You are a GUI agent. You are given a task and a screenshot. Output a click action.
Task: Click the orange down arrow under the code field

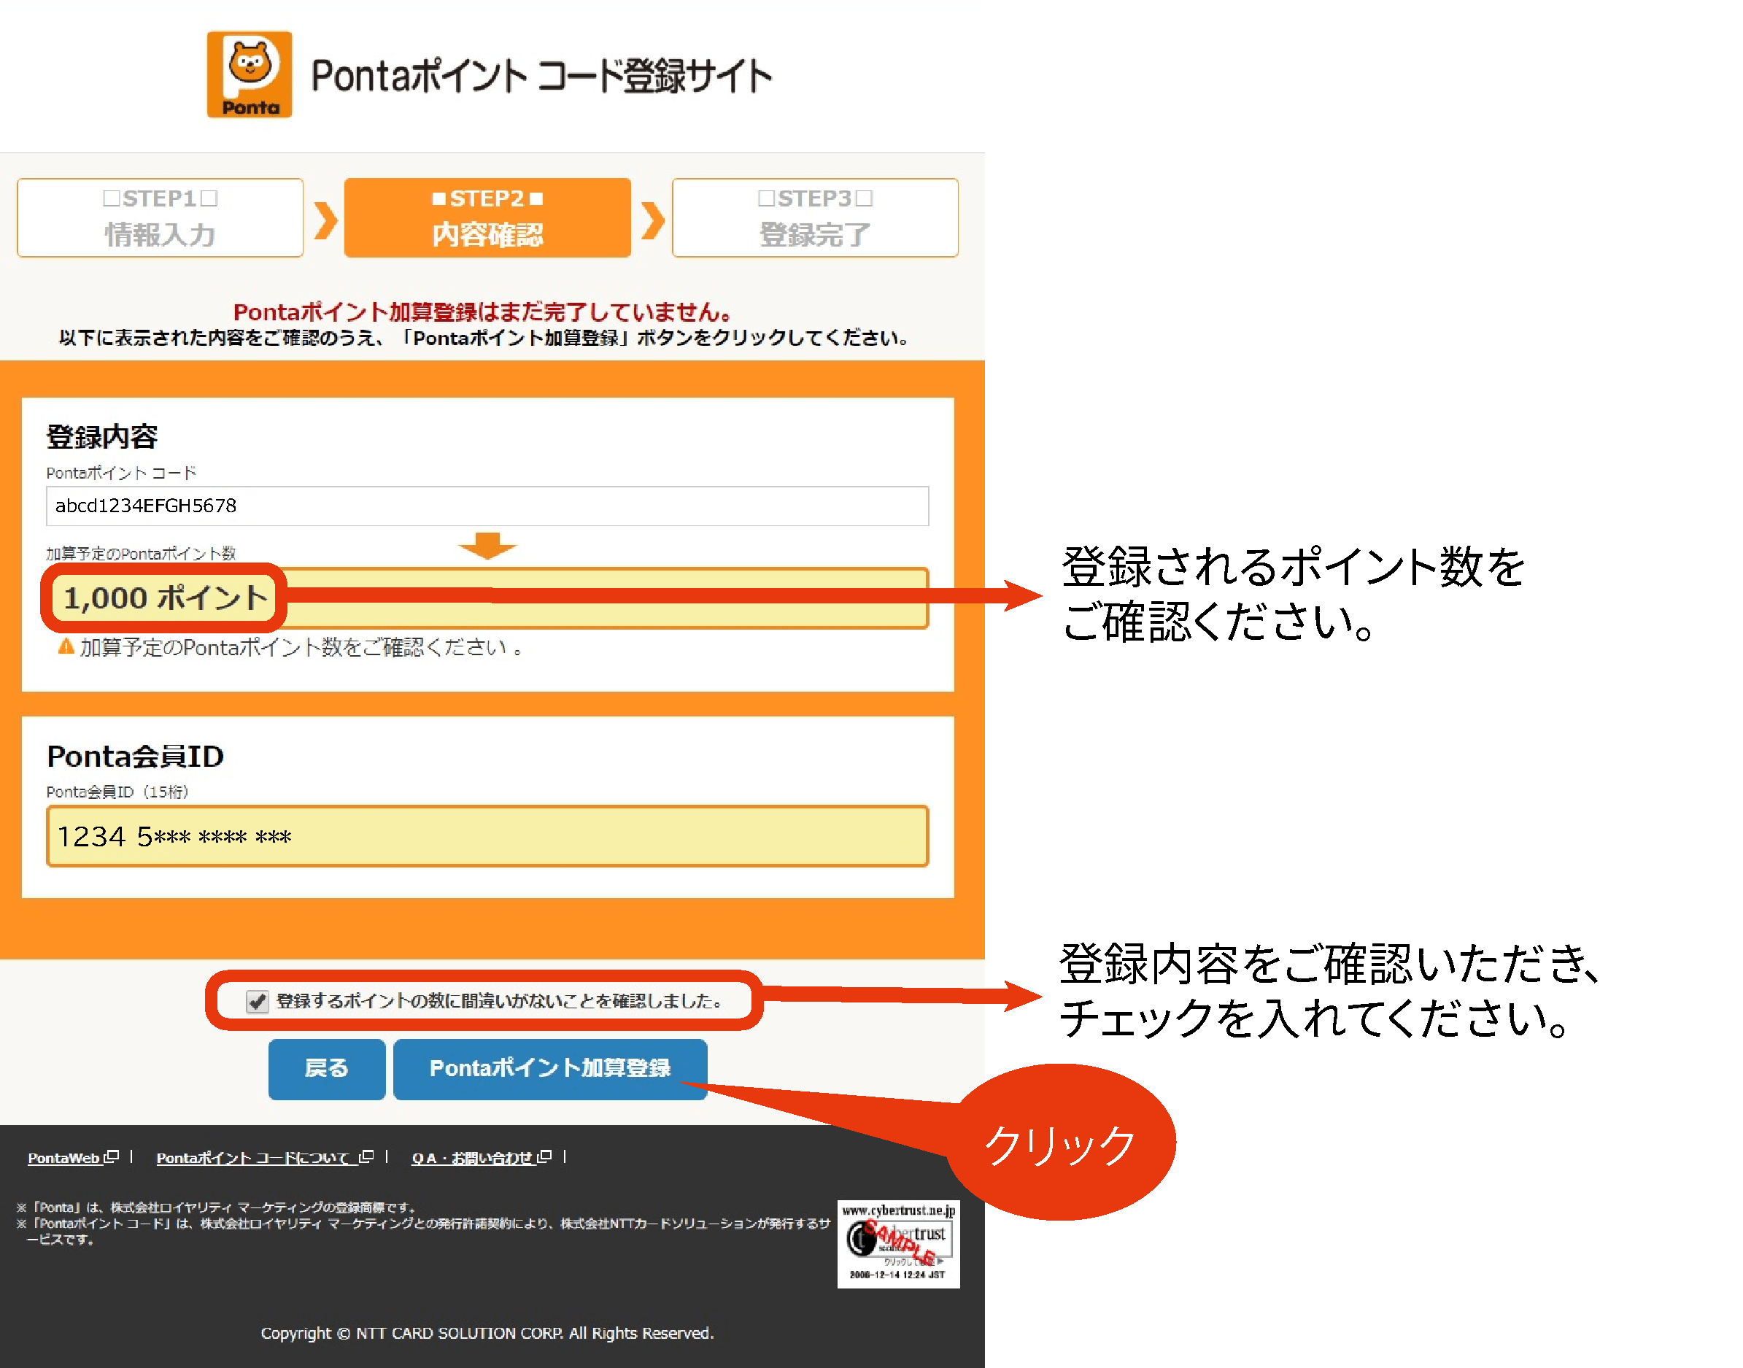point(488,546)
